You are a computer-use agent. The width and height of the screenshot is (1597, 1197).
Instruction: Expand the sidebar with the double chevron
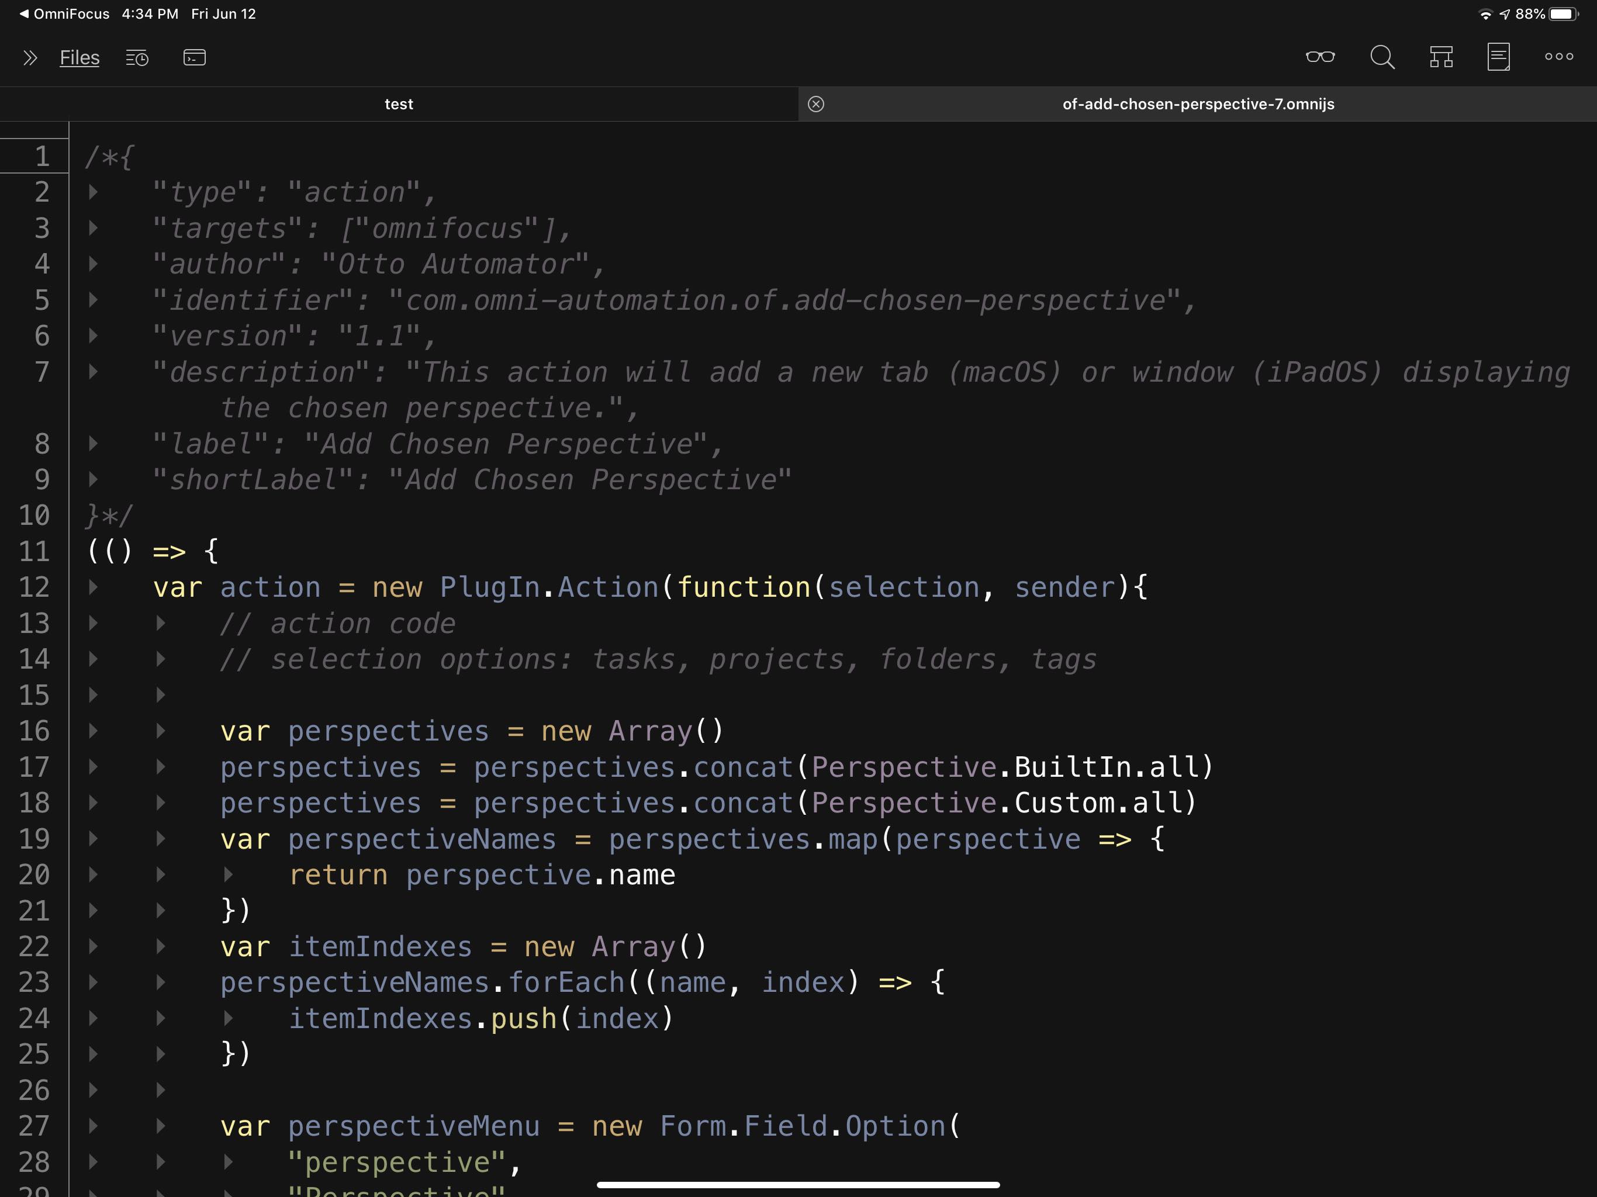[x=30, y=58]
